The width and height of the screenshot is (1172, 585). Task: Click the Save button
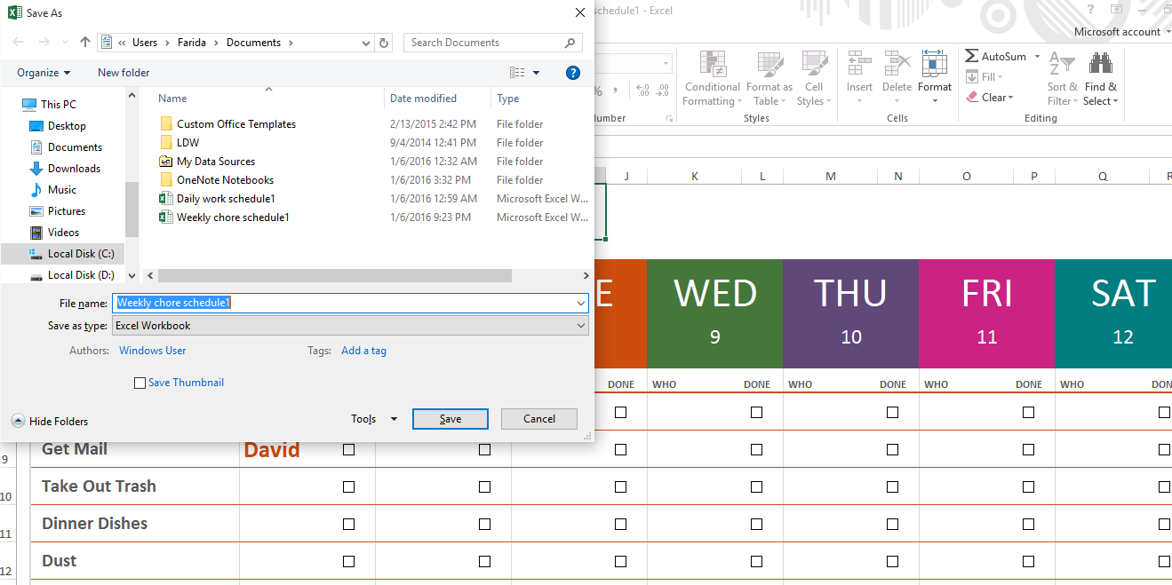(450, 419)
